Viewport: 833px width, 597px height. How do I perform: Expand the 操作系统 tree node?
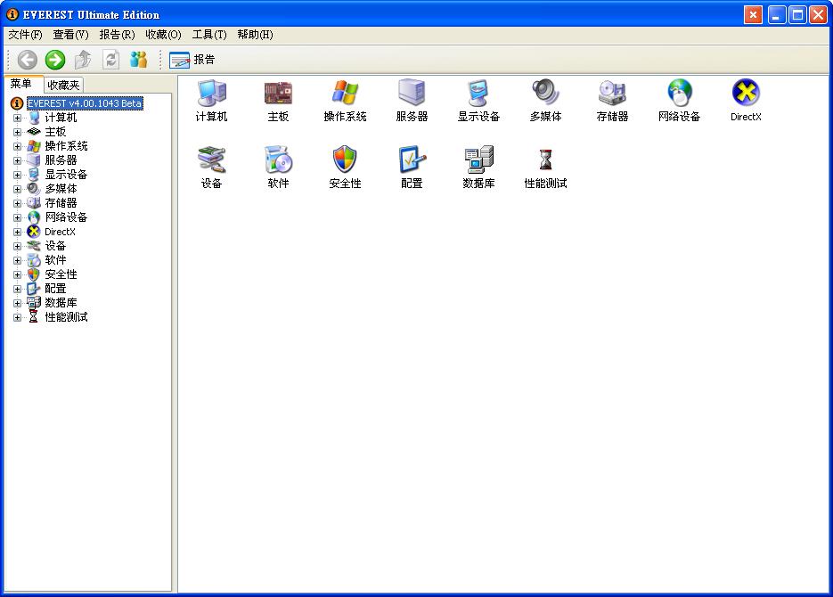click(17, 147)
